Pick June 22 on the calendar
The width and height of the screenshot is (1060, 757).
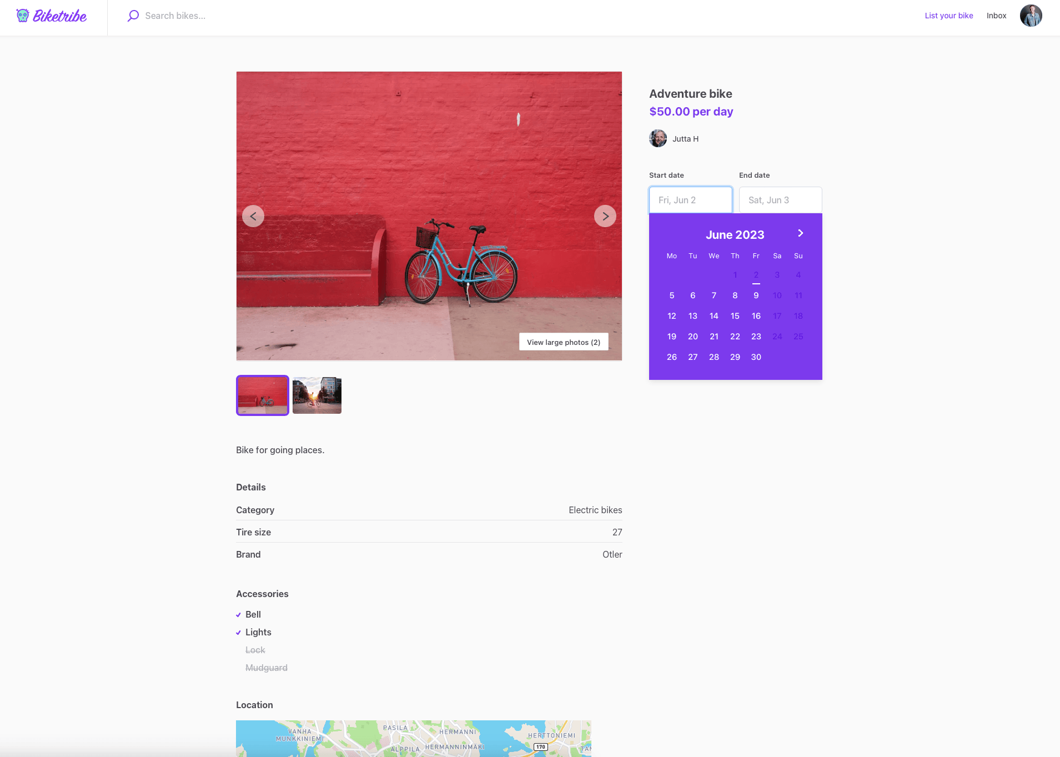735,337
